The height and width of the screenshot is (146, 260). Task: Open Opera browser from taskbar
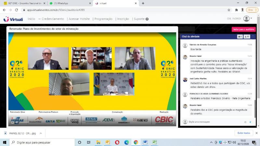117,142
